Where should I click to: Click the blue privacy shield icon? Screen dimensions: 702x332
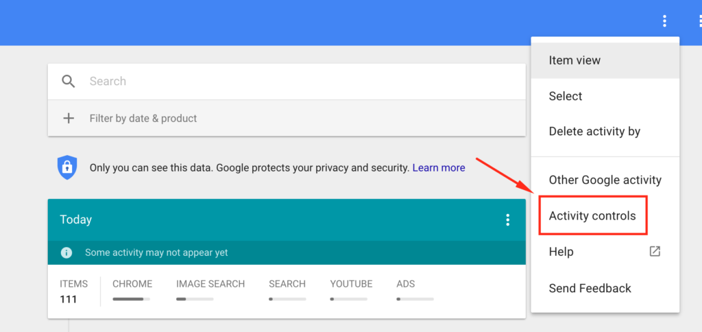pos(66,167)
